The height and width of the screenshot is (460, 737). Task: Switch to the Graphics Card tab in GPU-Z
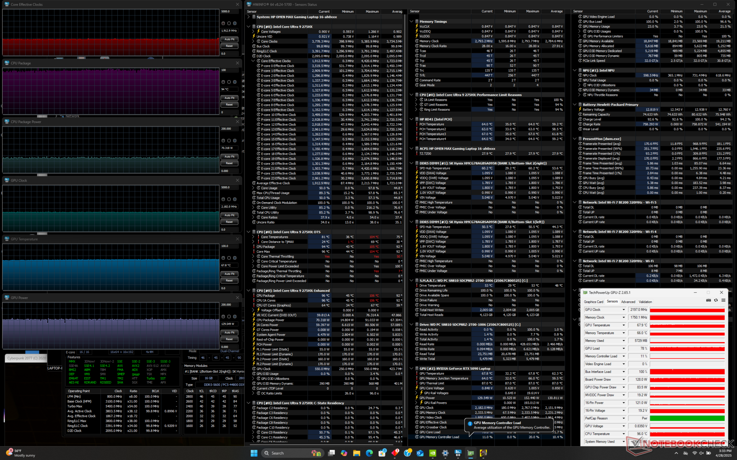point(593,302)
